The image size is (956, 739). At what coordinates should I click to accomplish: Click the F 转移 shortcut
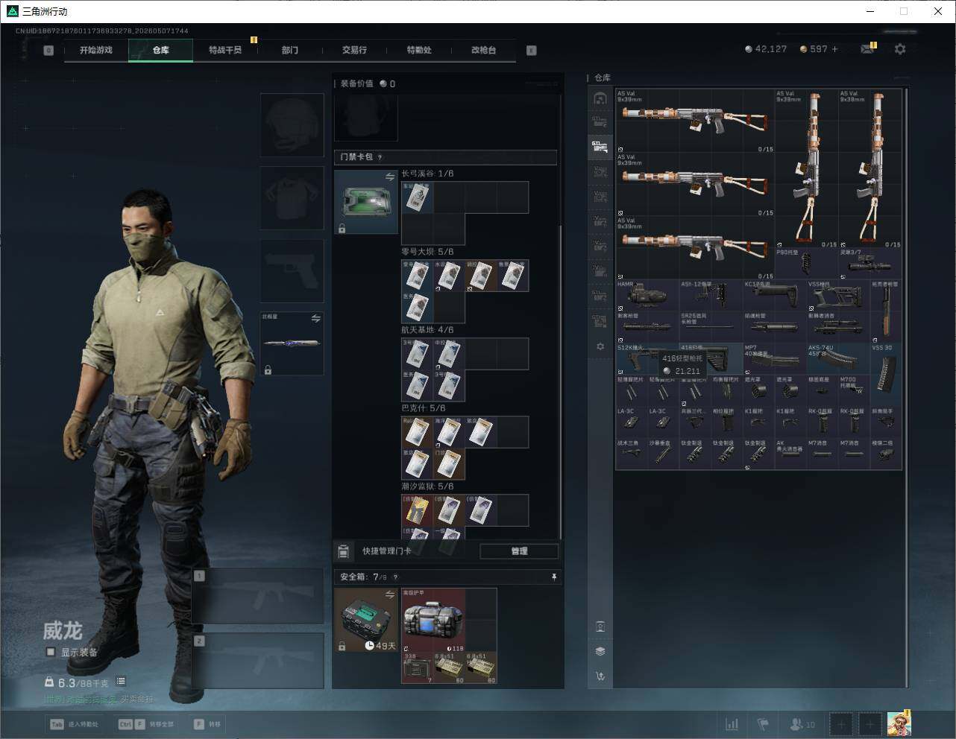pos(207,724)
